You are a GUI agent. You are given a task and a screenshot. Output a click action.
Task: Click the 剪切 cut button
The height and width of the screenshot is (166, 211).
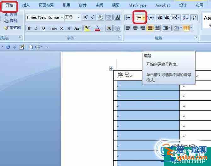click(11, 14)
